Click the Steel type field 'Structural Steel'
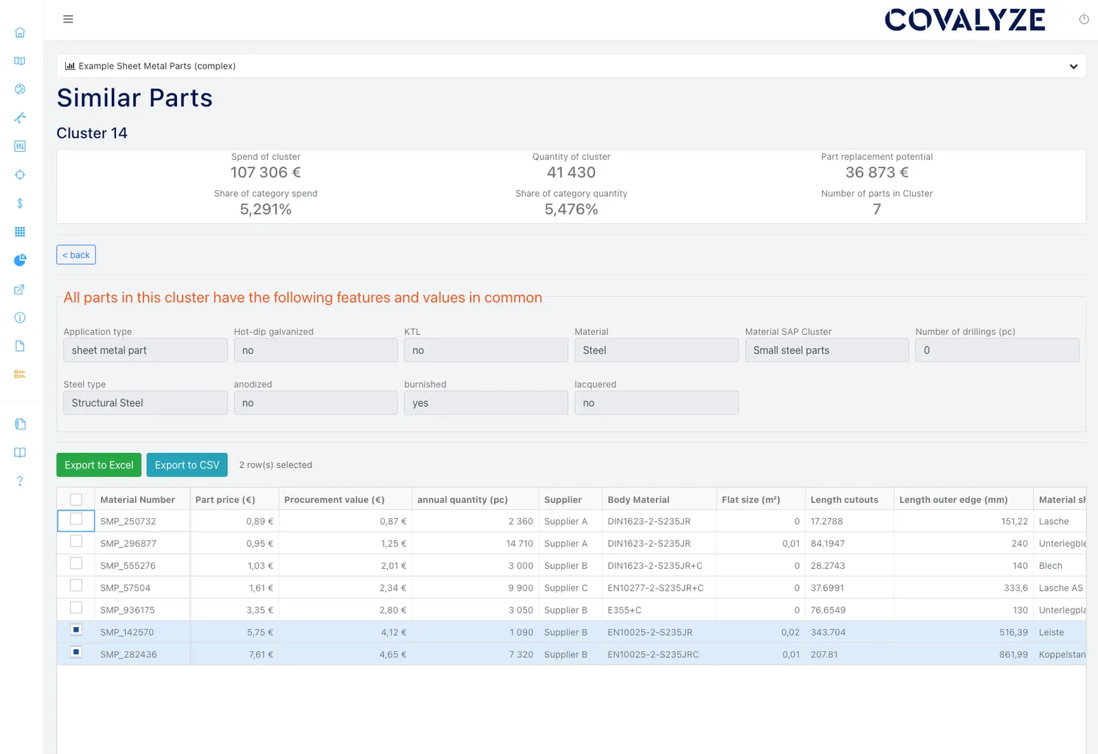Viewport: 1098px width, 754px height. click(x=145, y=403)
